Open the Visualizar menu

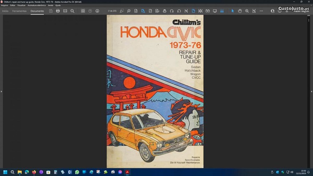pyautogui.click(x=21, y=5)
